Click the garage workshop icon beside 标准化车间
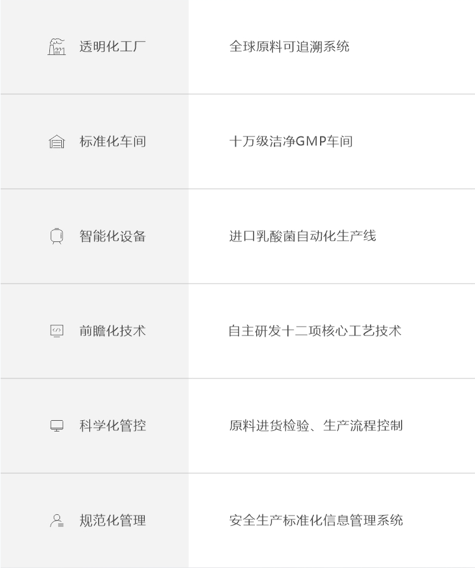Image resolution: width=475 pixels, height=568 pixels. coord(56,142)
